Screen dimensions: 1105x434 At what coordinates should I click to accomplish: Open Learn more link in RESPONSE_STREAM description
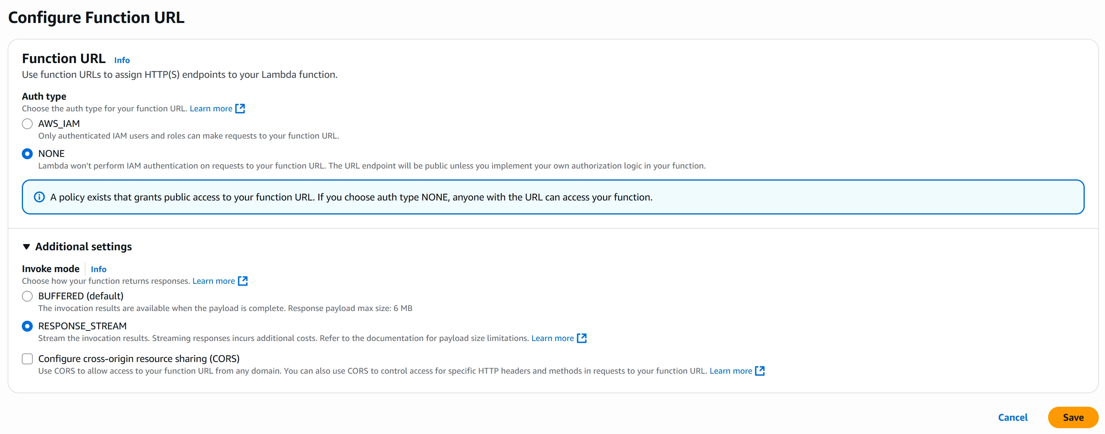(x=552, y=338)
